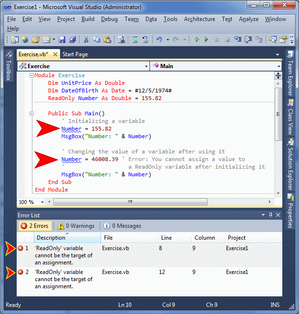Open the Undo history dropdown arrow
Viewport: 299px width, 314px height.
point(168,40)
